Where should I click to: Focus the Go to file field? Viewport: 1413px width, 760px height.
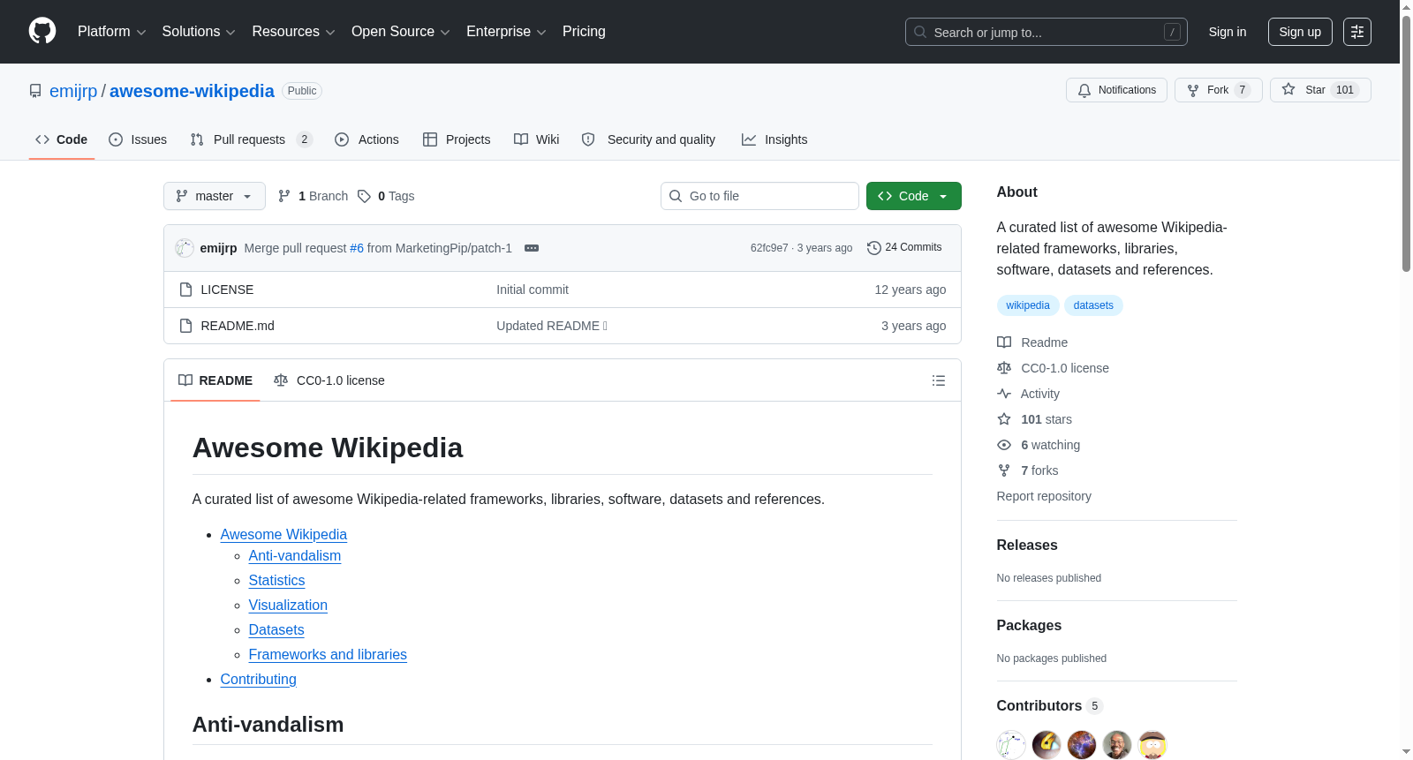click(759, 196)
